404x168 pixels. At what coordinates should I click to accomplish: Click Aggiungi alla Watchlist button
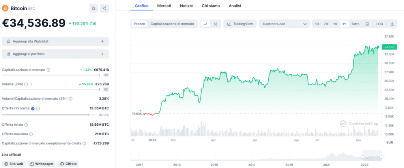[55, 41]
